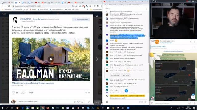Open the upper dark map image in Telegram

pyautogui.click(x=175, y=73)
